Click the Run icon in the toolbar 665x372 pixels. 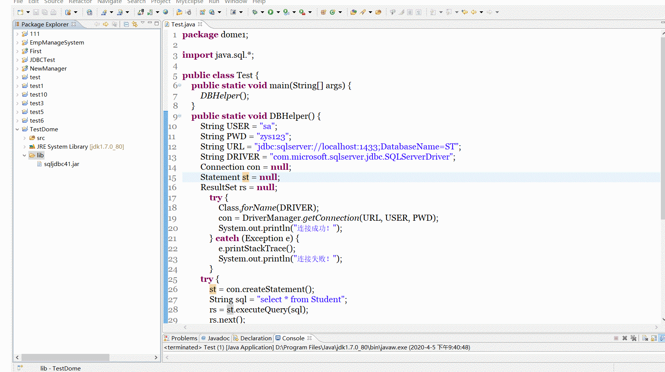coord(270,12)
